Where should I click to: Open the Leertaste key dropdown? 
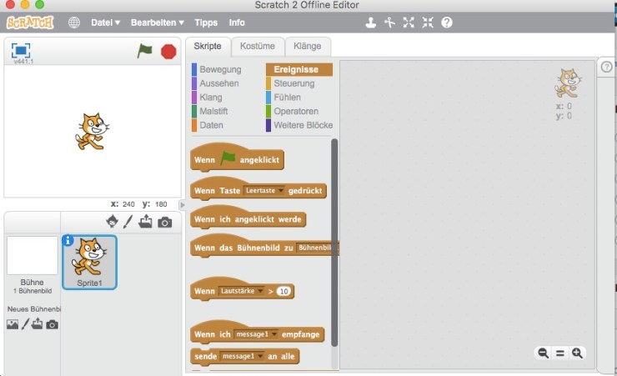(263, 191)
